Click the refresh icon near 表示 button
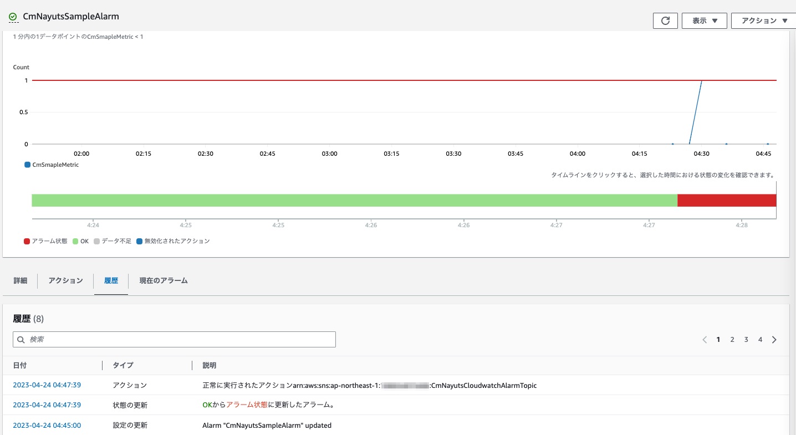The image size is (796, 435). click(665, 21)
